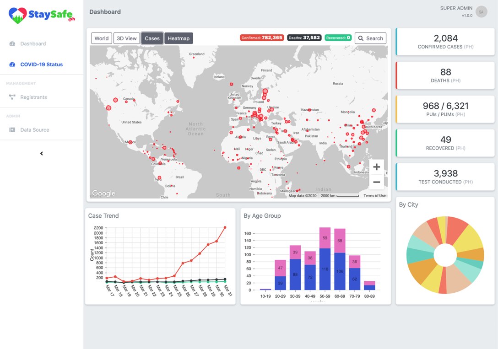The width and height of the screenshot is (498, 349).
Task: Open the map Terms of Use link
Action: (x=374, y=196)
